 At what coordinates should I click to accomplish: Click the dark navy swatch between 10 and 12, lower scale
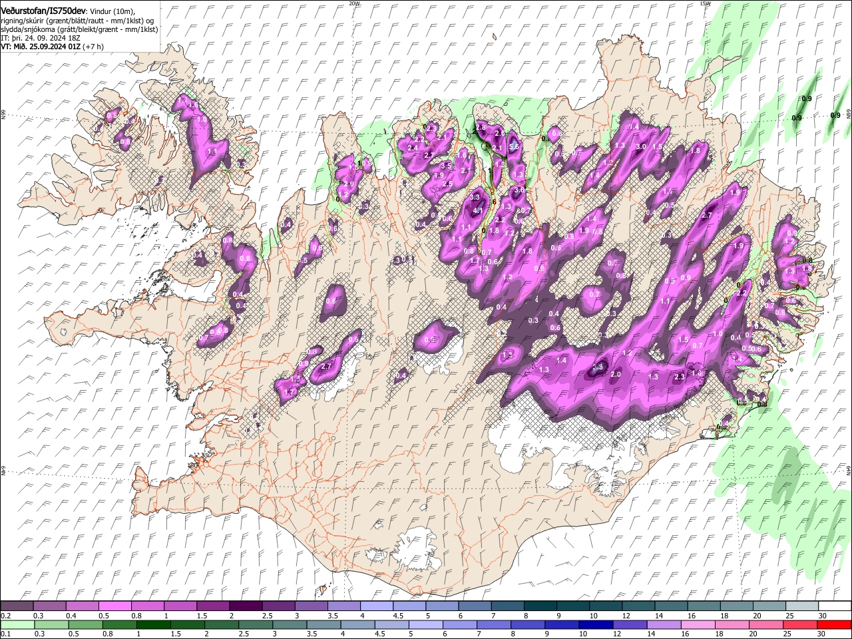[595, 624]
